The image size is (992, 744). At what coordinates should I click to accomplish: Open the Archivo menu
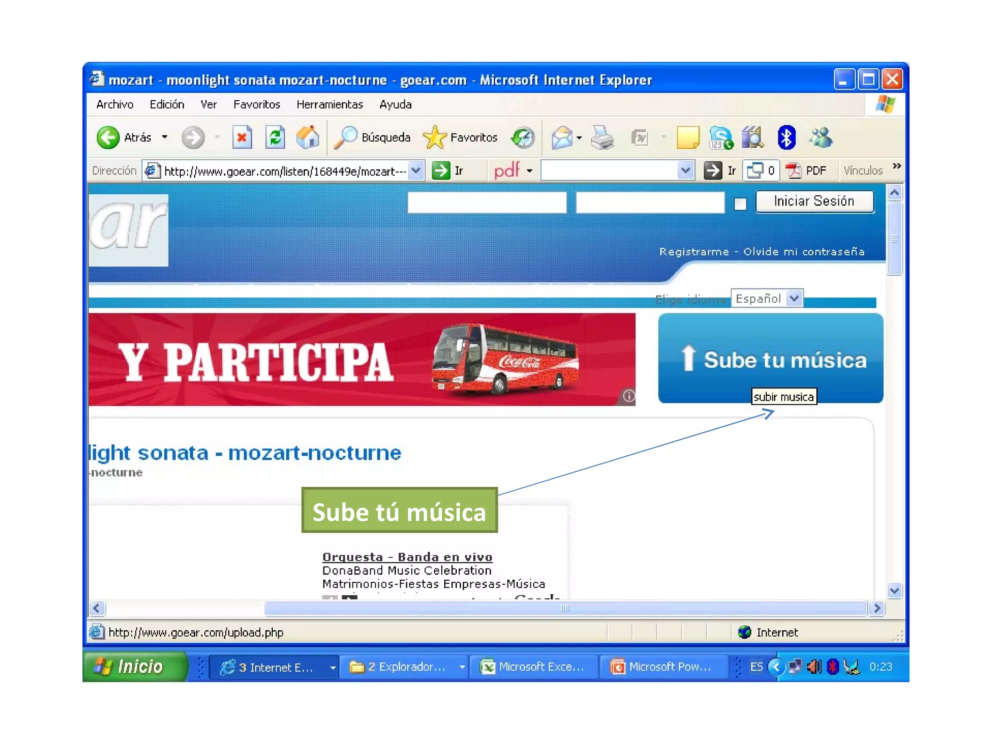[115, 105]
